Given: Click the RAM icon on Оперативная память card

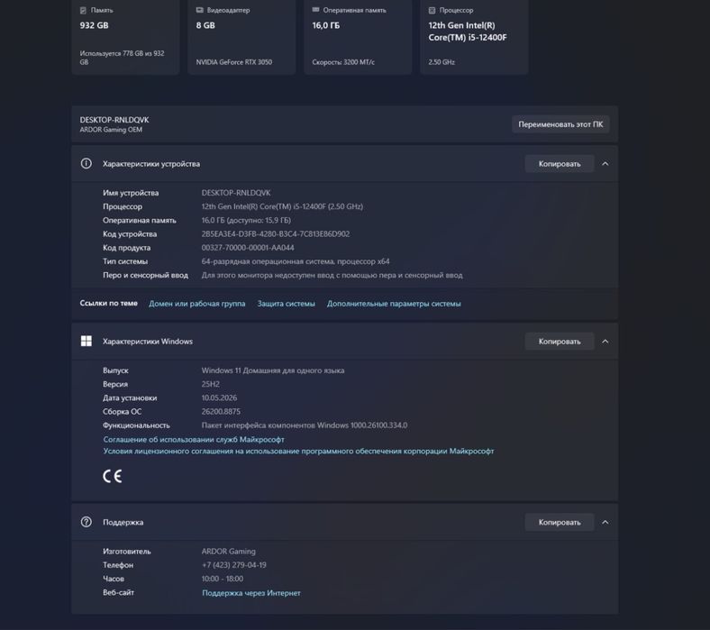Looking at the screenshot, I should pyautogui.click(x=315, y=10).
